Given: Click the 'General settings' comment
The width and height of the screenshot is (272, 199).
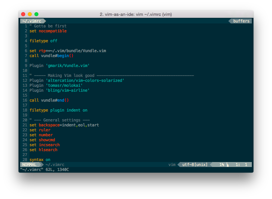Looking at the screenshot, I should click(62, 120).
